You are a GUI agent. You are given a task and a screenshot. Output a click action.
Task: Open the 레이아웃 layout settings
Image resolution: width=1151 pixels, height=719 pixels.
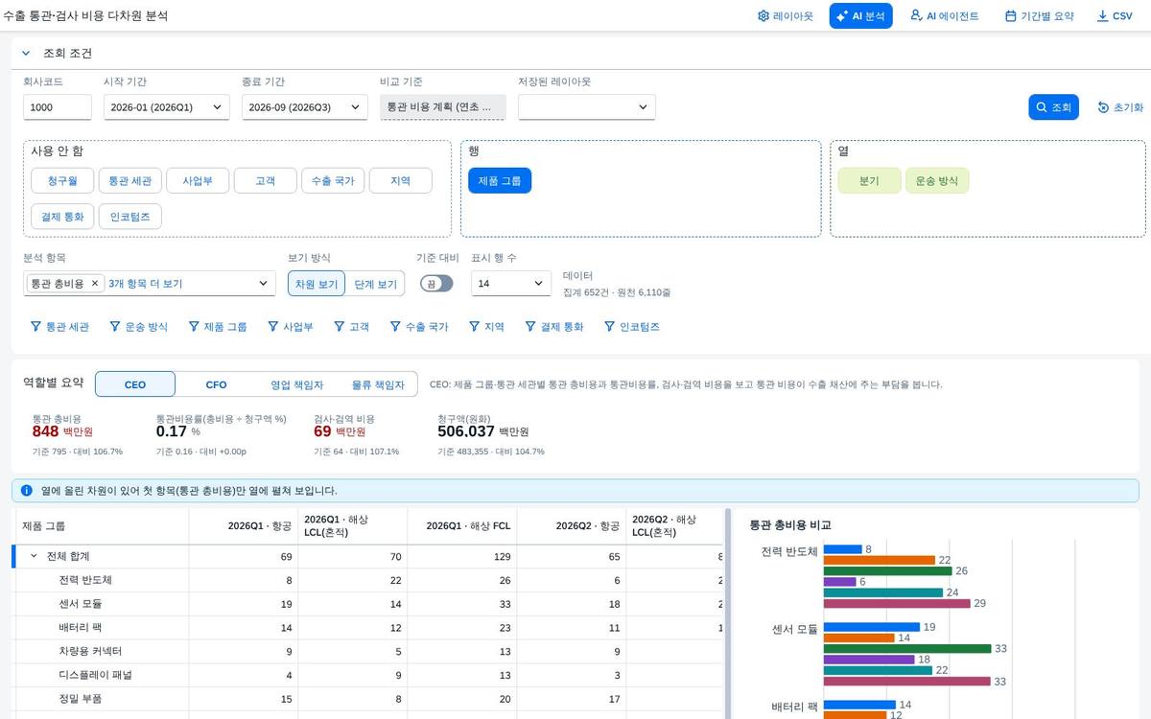785,16
